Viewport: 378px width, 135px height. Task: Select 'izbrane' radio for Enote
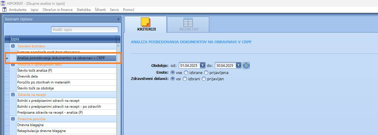pos(186,73)
